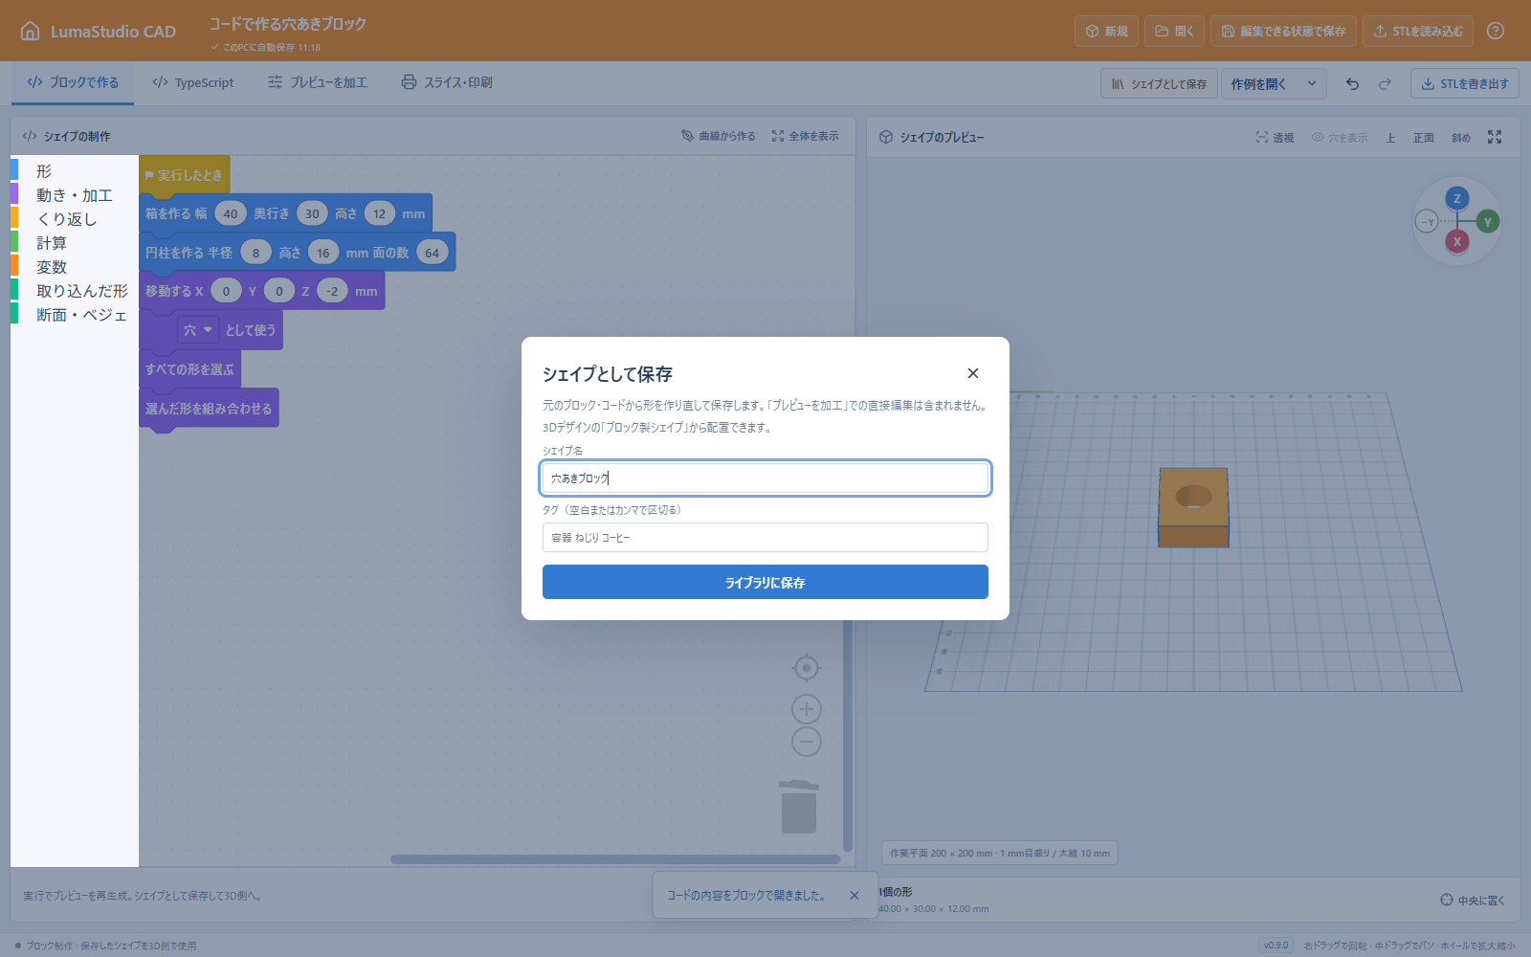Click the redo arrow icon

(x=1385, y=83)
